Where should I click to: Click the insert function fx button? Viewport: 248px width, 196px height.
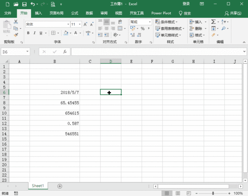(x=65, y=52)
